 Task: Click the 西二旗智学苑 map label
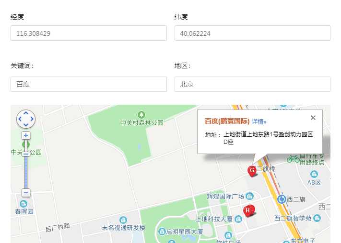coord(293,218)
